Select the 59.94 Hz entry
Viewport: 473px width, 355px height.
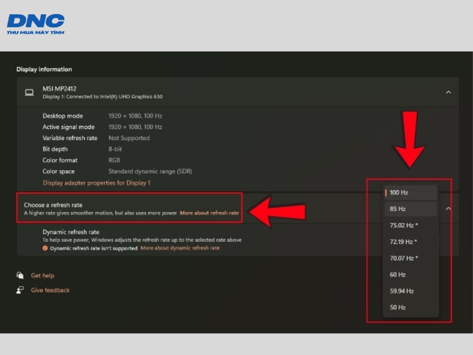point(411,291)
